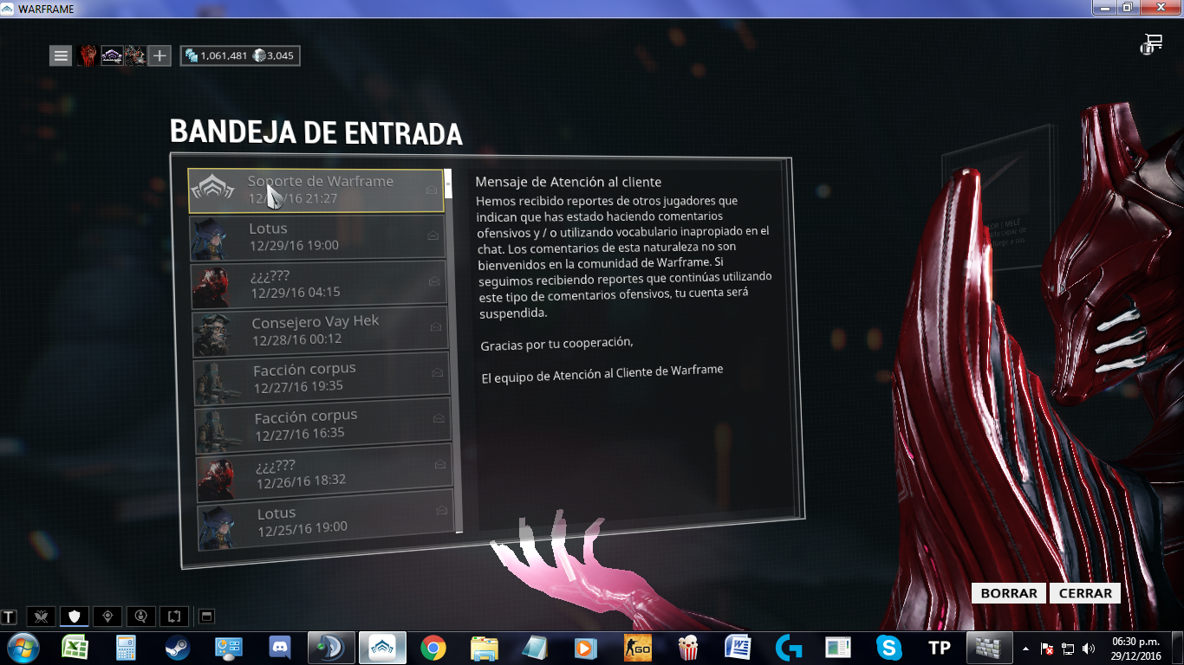The height and width of the screenshot is (665, 1184).
Task: Show hidden system tray icons
Action: tap(1025, 649)
